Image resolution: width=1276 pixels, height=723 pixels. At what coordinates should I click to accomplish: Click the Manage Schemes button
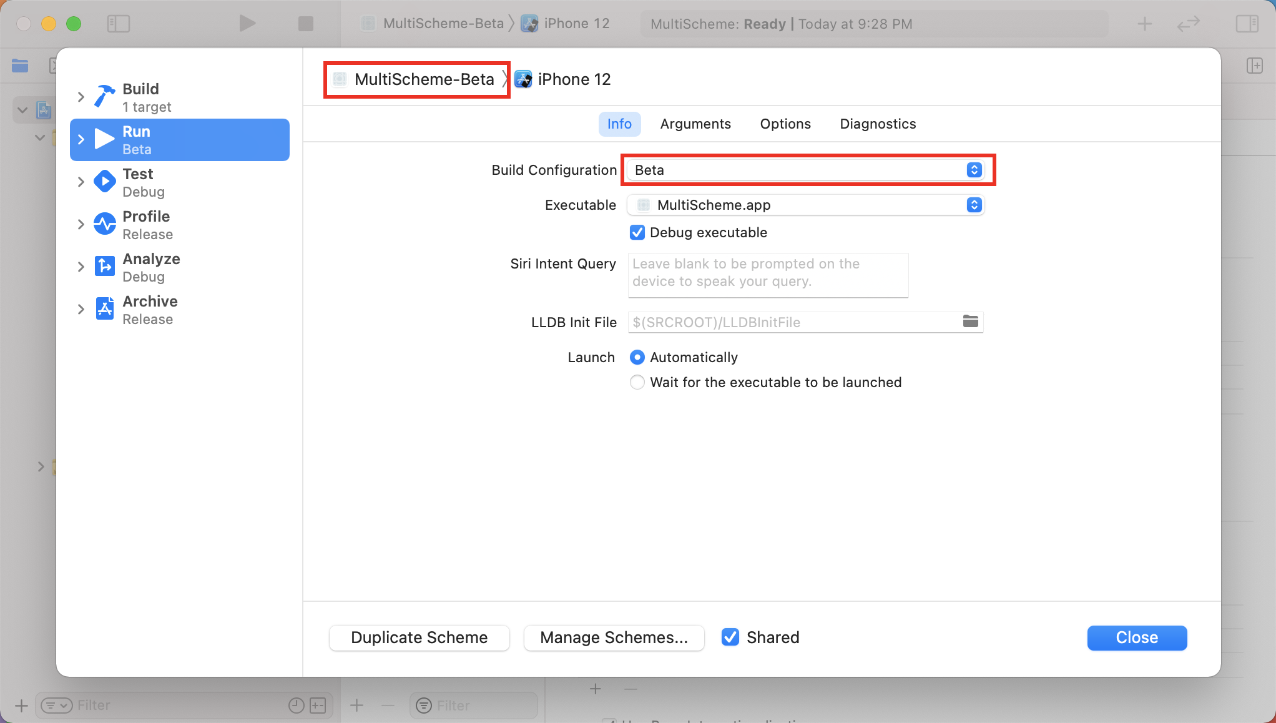pos(614,637)
